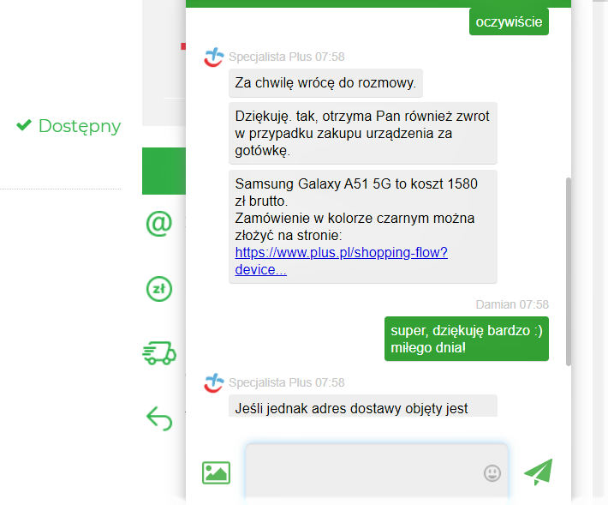The height and width of the screenshot is (505, 608).
Task: Send message with paper plane icon
Action: coord(539,472)
